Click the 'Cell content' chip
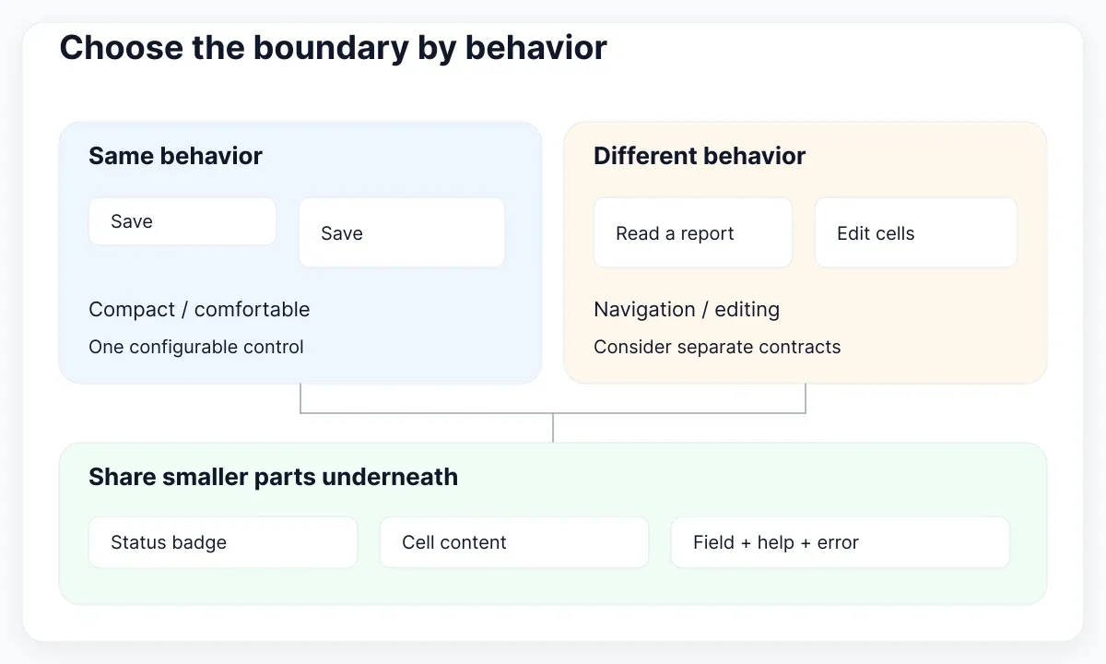The height and width of the screenshot is (664, 1106). (x=514, y=542)
